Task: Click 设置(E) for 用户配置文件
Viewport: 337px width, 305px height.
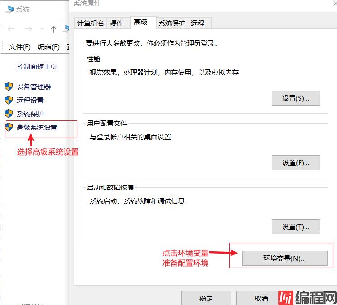Action: click(x=295, y=162)
